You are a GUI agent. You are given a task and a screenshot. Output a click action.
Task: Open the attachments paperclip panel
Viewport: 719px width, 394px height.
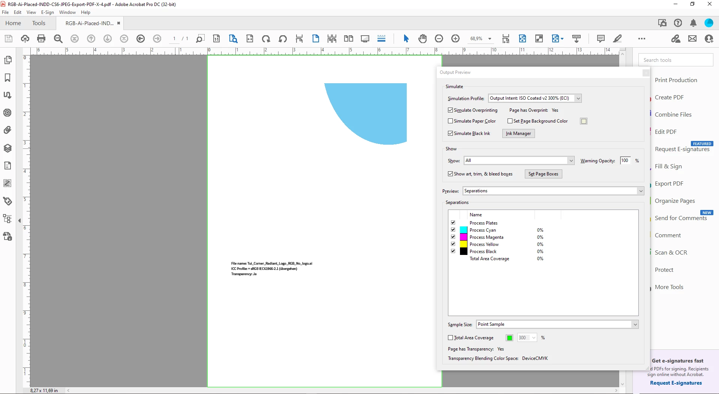coord(7,130)
